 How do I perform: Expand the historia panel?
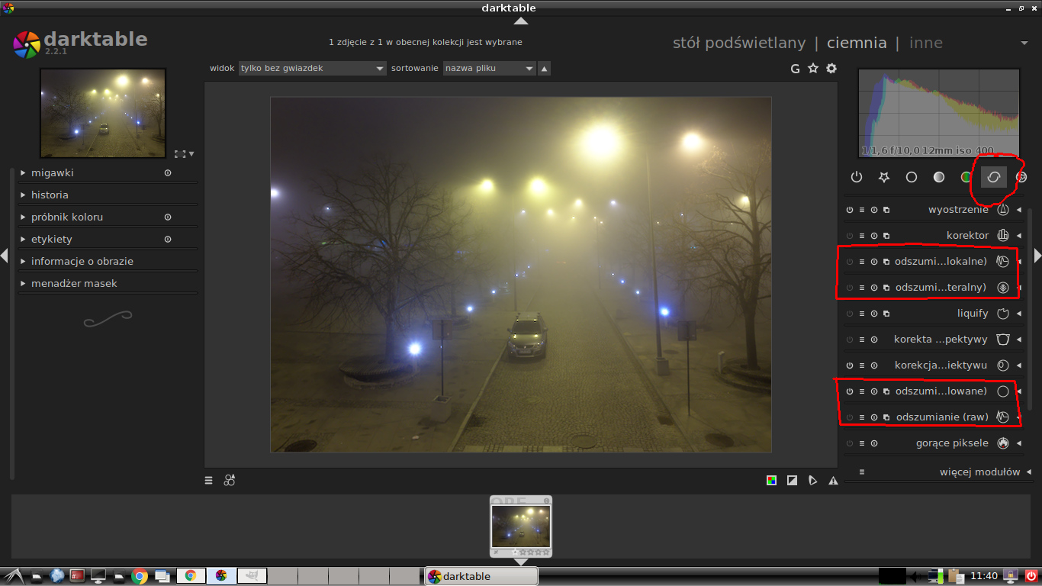(x=50, y=195)
